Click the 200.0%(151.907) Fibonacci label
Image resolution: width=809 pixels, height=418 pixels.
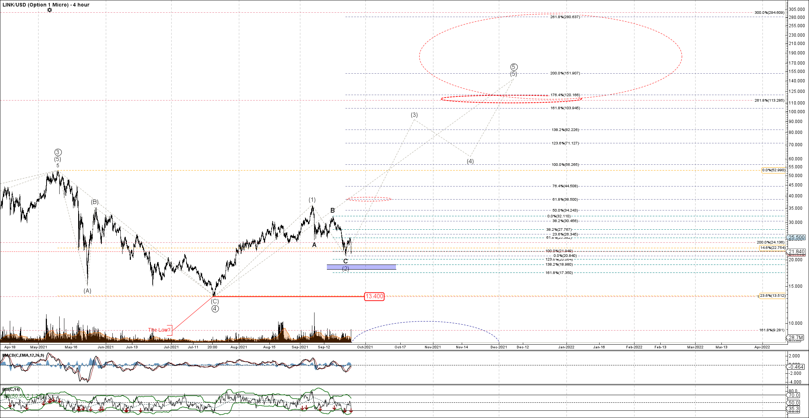coord(565,73)
